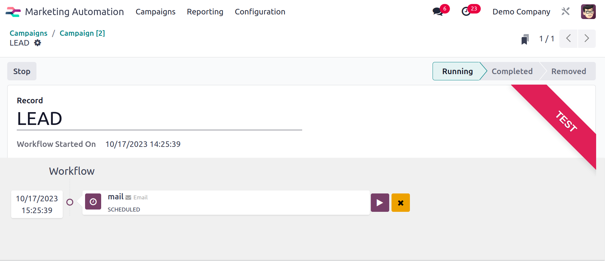Open the Reporting menu

click(x=205, y=12)
